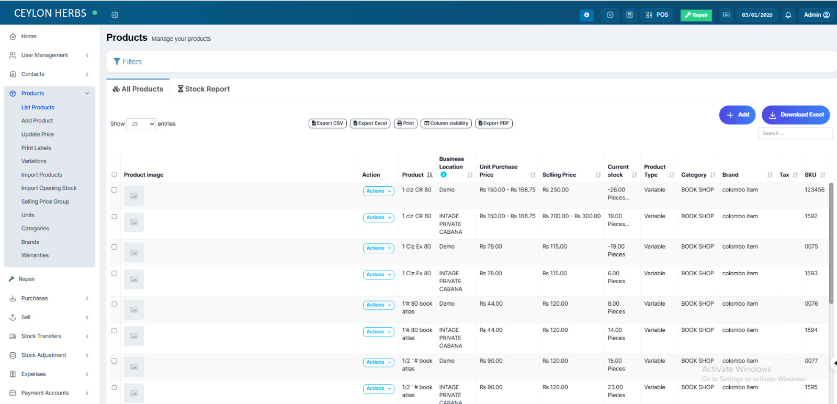Viewport: 837px width, 404px height.
Task: Switch to All Products tab
Action: [138, 89]
